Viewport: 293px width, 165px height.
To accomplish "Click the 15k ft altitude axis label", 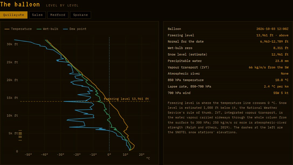I will 12,98.
